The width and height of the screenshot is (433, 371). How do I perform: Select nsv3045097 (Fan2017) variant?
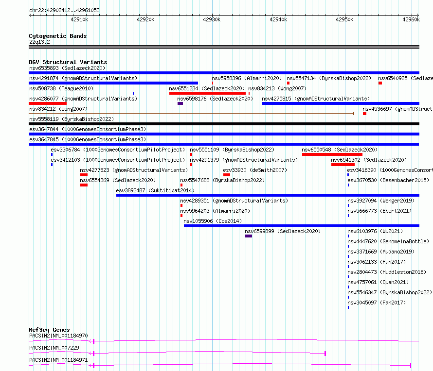point(377,303)
